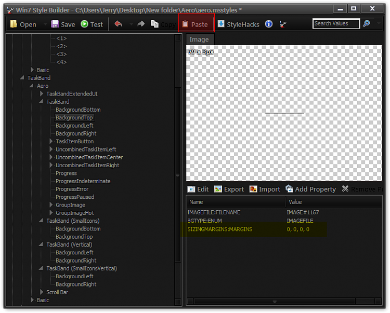390x313 pixels.
Task: Select BackgroundBottom under TaskBand
Action: point(78,110)
